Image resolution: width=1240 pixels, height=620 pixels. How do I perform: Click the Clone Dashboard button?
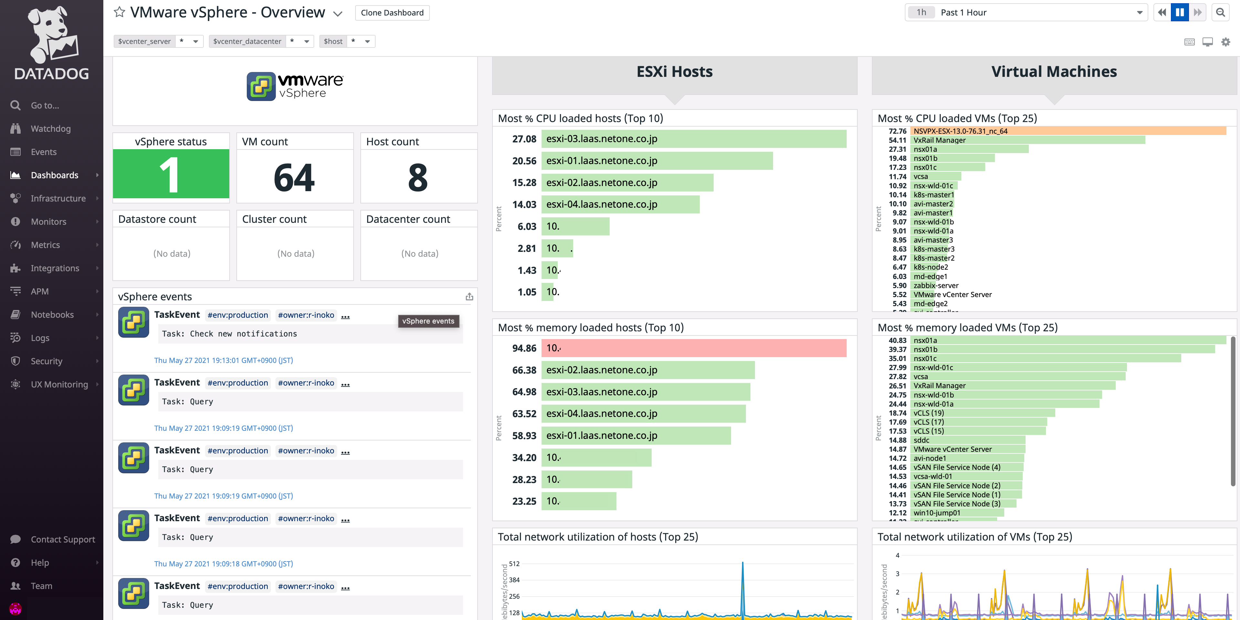click(392, 13)
